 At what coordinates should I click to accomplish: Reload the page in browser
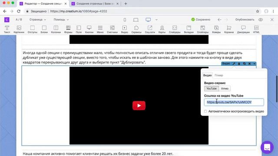[x=19, y=11]
